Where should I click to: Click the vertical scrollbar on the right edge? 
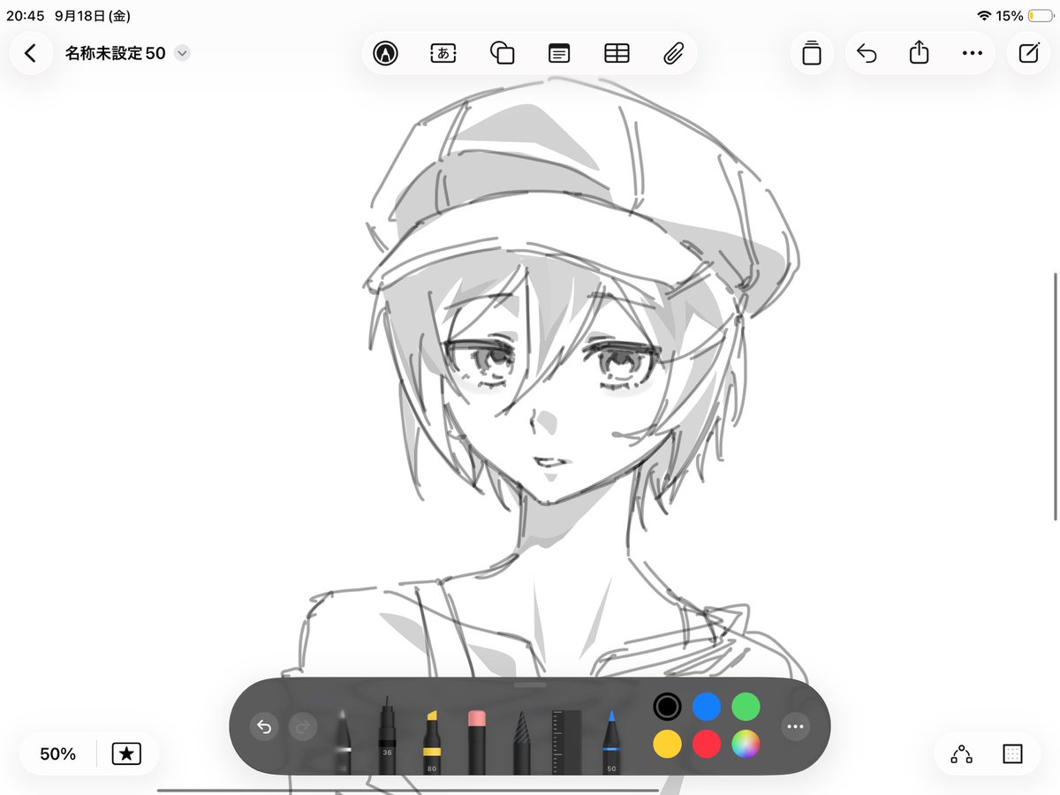coord(1056,397)
